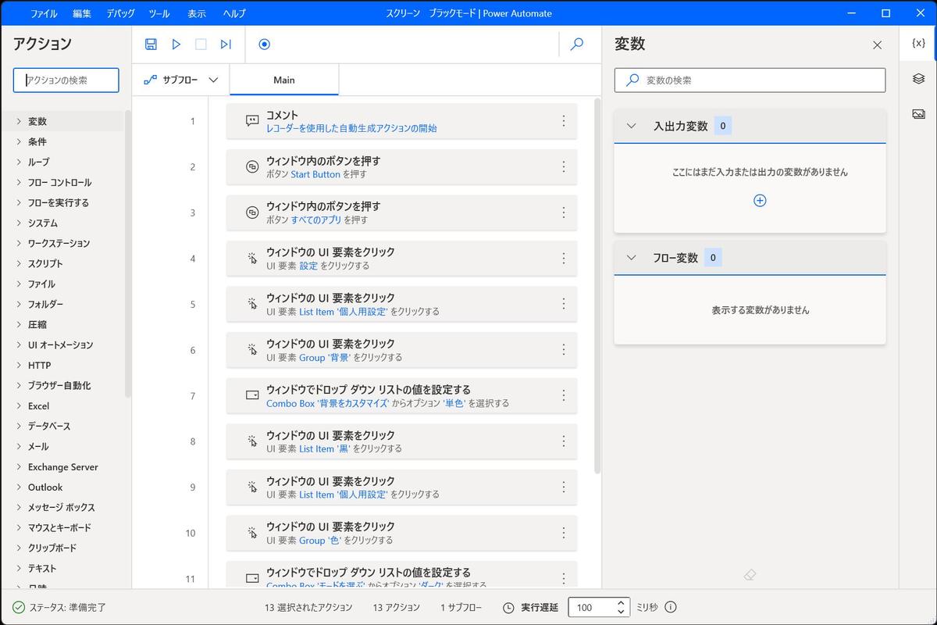
Task: Run the flow with the play icon
Action: (176, 45)
